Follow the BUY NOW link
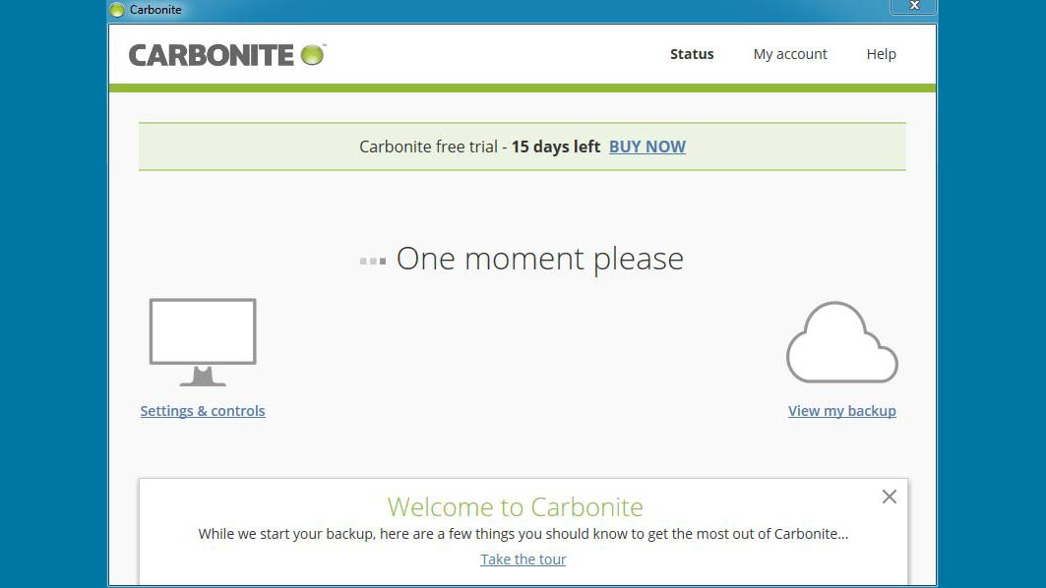Viewport: 1046px width, 588px height. coord(647,147)
